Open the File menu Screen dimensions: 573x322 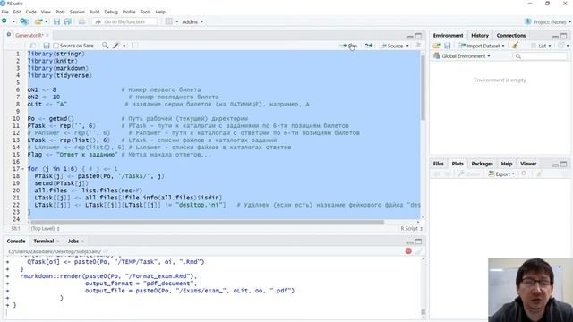tap(4, 12)
